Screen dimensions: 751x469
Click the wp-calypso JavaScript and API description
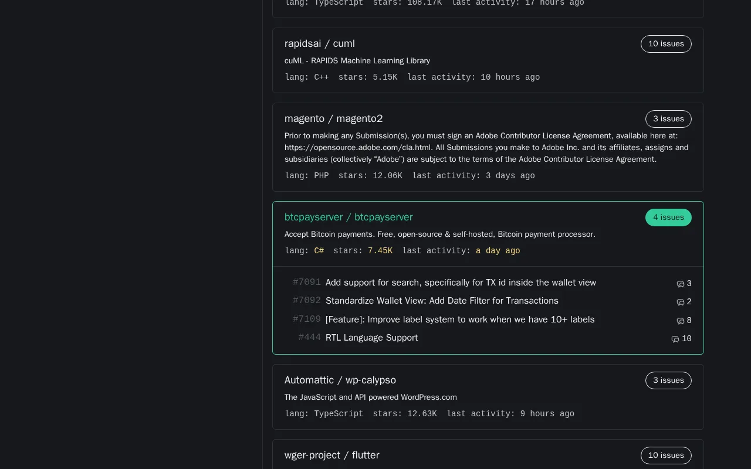tap(371, 397)
